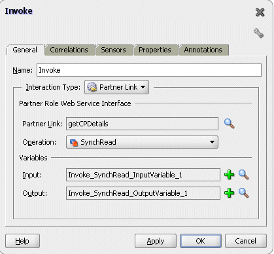The image size is (274, 254).
Task: Click the Input variable text field
Action: [143, 175]
